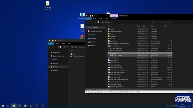Select the template folder

pyautogui.click(x=113, y=36)
